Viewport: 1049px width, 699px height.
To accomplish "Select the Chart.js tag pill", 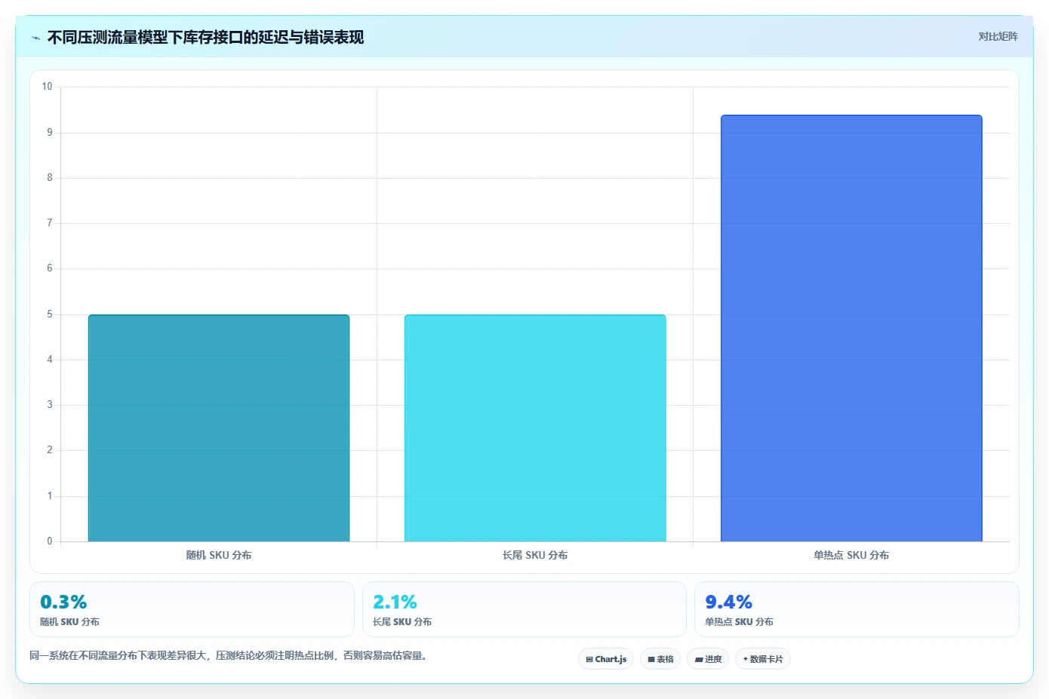I will tap(606, 659).
